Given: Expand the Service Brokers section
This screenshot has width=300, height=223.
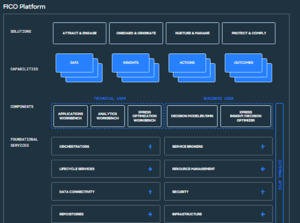Looking at the screenshot, I should click(x=262, y=146).
